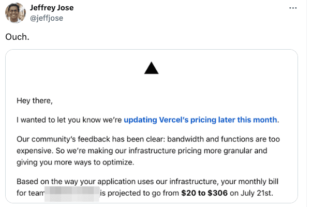Open the Jeffrey Jose display name

click(52, 8)
